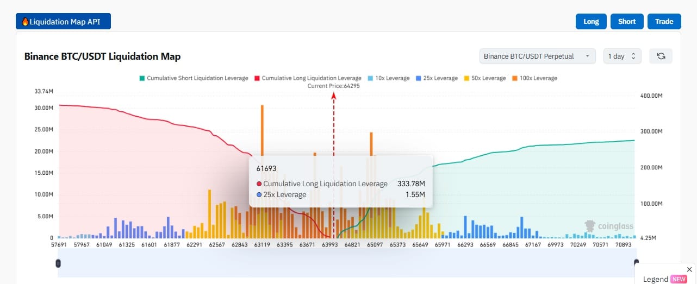Click the range zoom slider track

pyautogui.click(x=347, y=263)
